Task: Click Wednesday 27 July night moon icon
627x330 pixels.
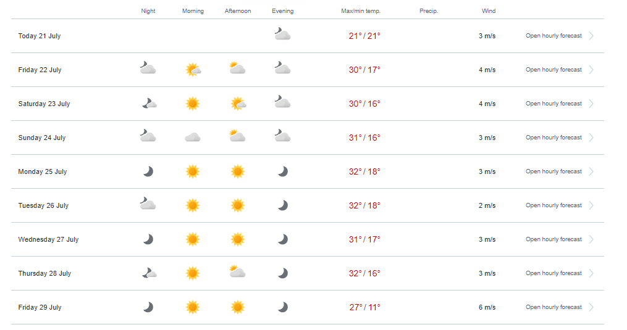Action: coord(148,239)
